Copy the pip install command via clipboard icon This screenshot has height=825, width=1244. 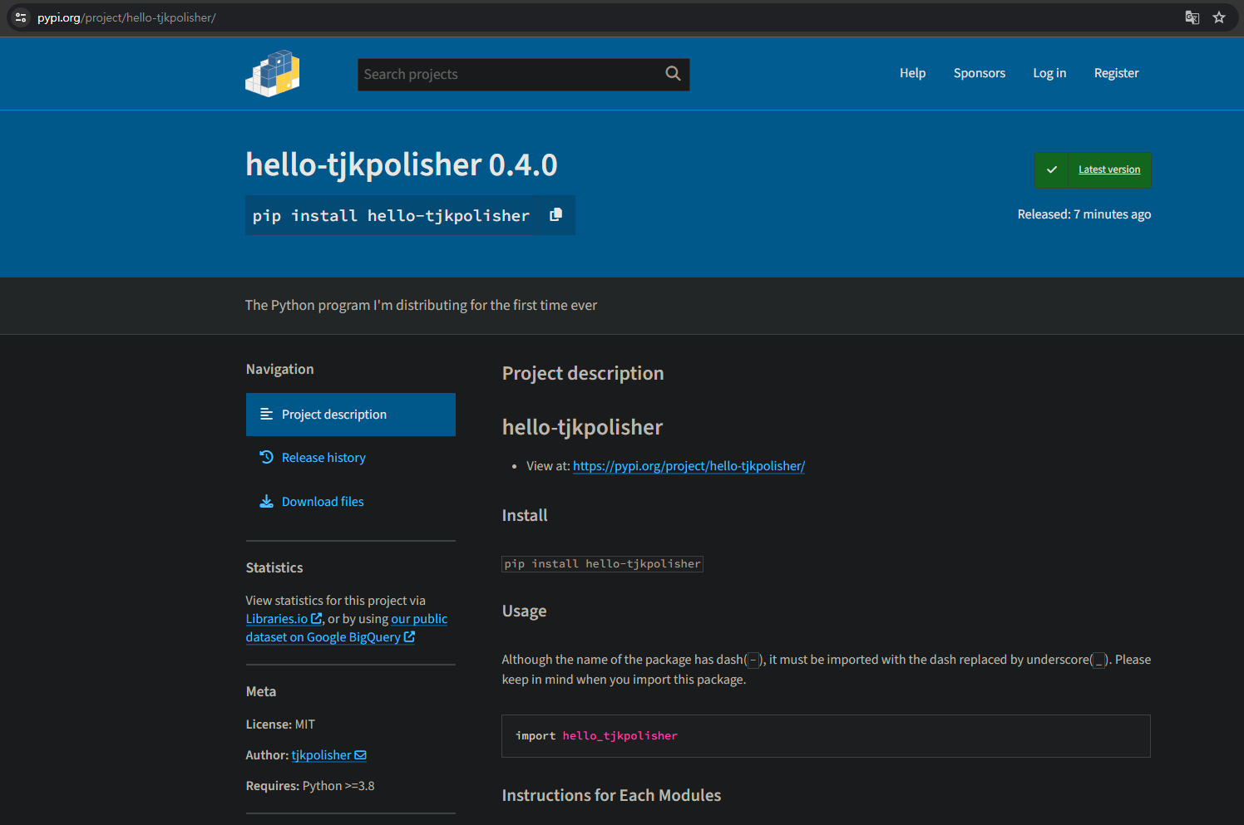tap(555, 214)
